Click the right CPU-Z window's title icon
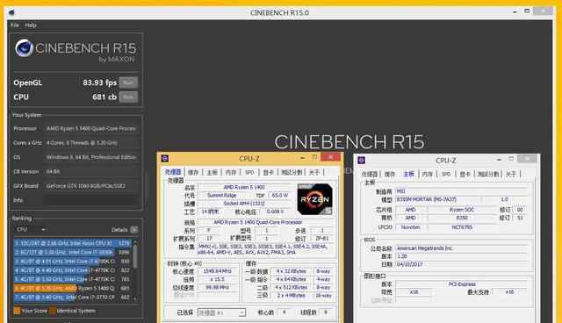 click(x=361, y=160)
